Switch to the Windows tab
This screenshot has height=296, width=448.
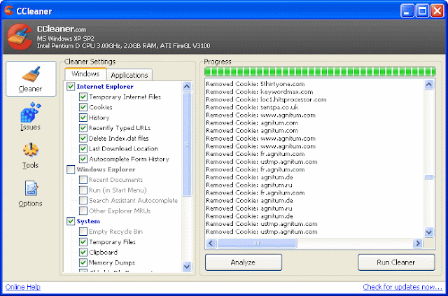tap(85, 74)
